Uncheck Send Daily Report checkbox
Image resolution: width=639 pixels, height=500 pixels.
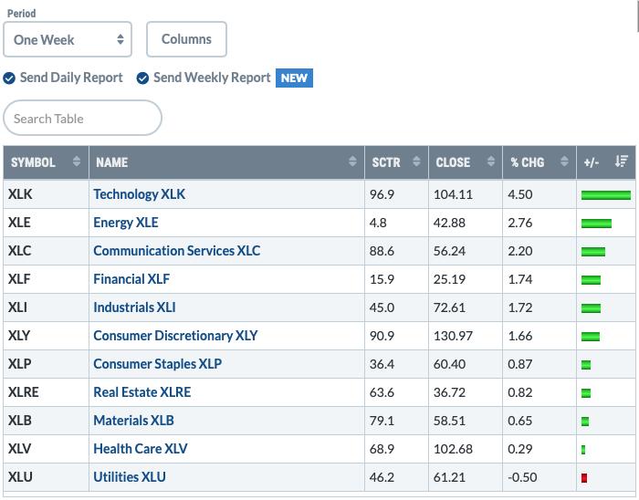click(x=9, y=78)
